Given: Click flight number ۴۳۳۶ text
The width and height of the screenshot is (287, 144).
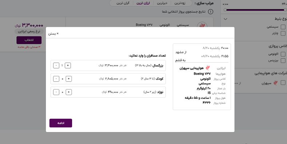Looking at the screenshot, I should pyautogui.click(x=207, y=103).
